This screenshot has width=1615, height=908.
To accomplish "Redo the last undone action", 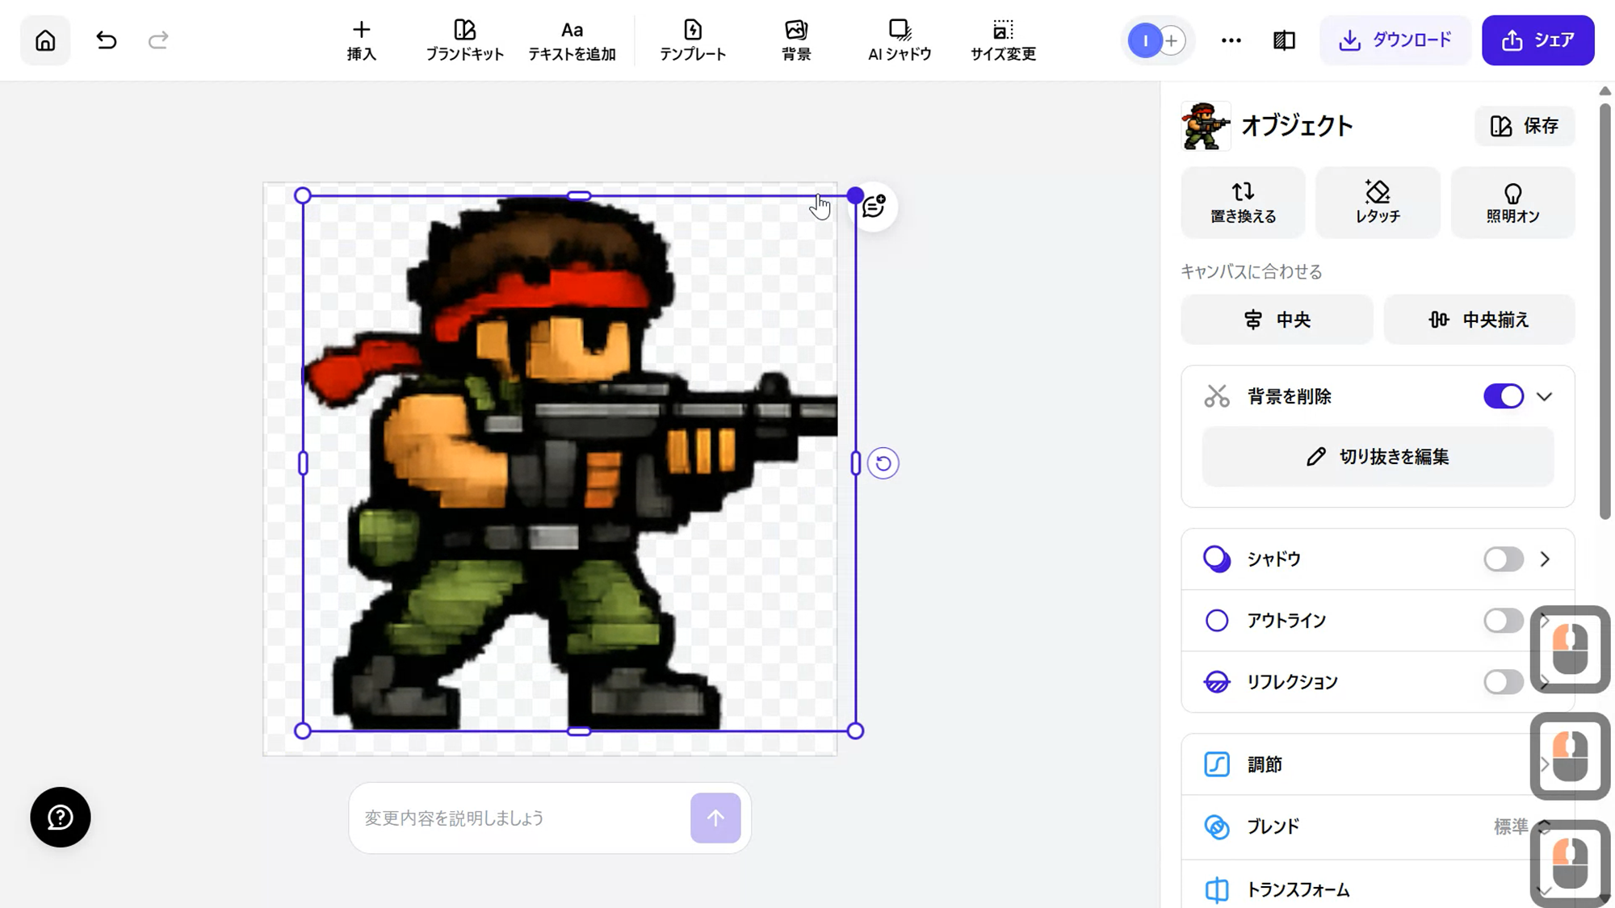I will 158,40.
